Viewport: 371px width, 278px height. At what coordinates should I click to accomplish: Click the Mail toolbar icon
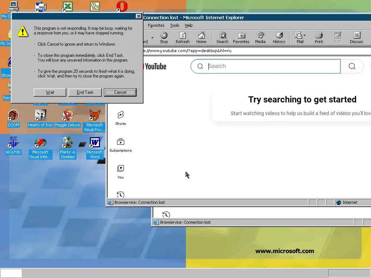(299, 38)
